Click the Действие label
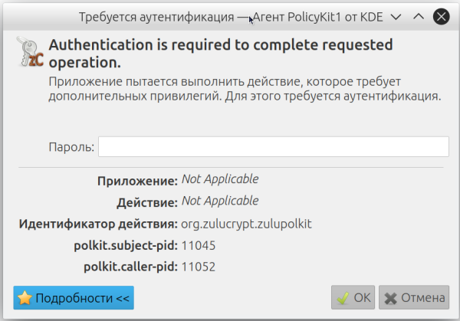Screen dimensions: 460x321 [146, 202]
